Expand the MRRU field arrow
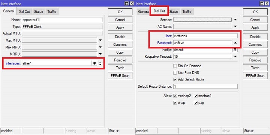The height and width of the screenshot is (135, 270). click(100, 54)
